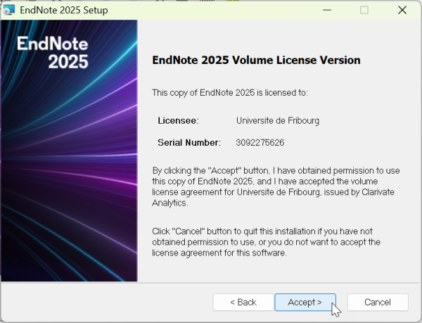The image size is (422, 323).
Task: Minimize the Setup window
Action: click(x=327, y=11)
